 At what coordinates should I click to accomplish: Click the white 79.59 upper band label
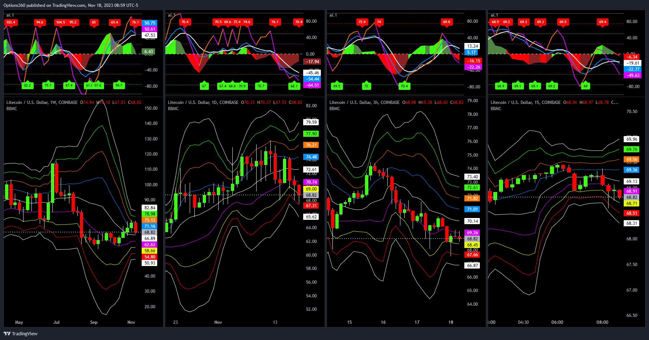click(x=311, y=122)
